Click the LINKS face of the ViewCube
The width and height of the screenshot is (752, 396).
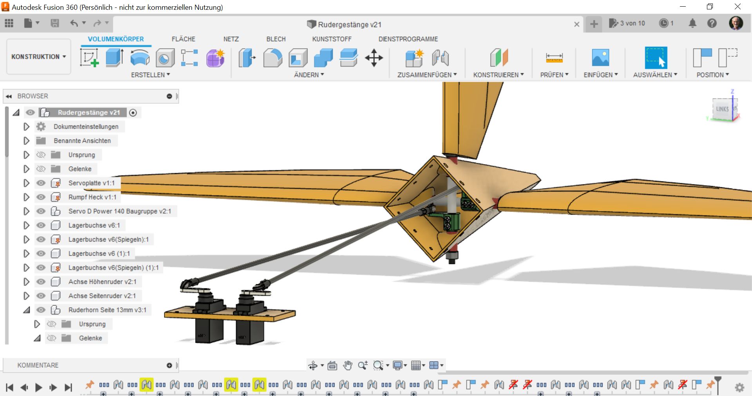click(722, 109)
